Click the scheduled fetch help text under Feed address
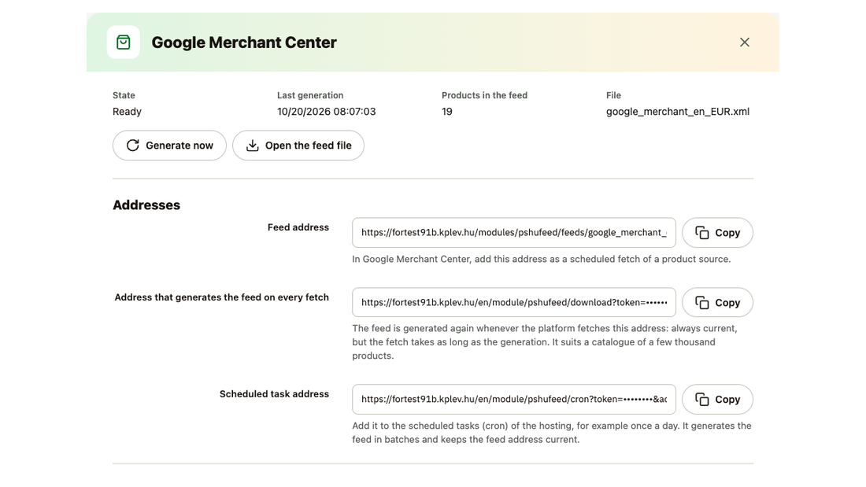 click(x=542, y=259)
